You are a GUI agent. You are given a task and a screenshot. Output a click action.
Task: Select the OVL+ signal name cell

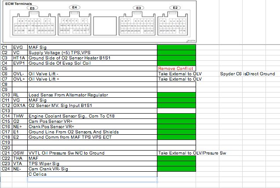(20, 79)
